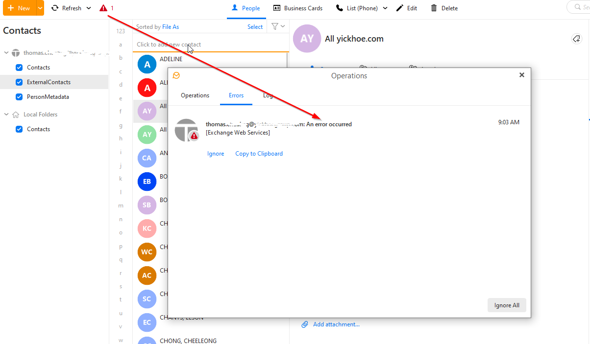This screenshot has width=590, height=344.
Task: Uncheck Contacts under Local Folders
Action: click(x=19, y=129)
